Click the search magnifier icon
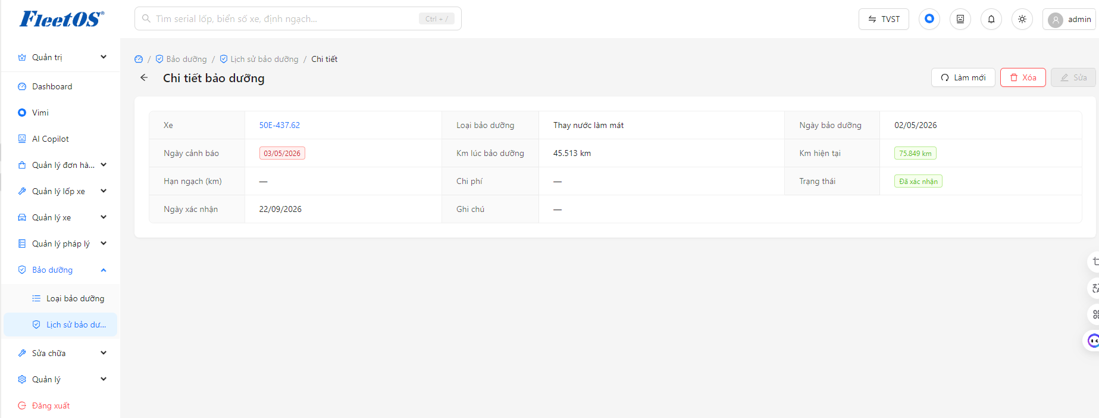 (x=146, y=18)
